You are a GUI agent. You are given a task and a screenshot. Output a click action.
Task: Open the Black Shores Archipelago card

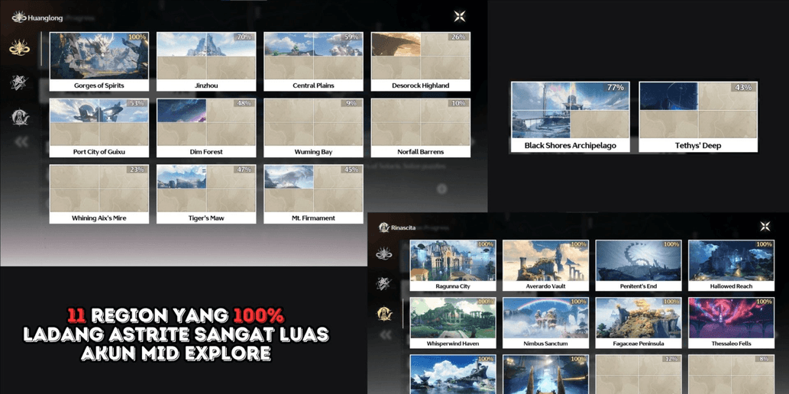tap(570, 117)
